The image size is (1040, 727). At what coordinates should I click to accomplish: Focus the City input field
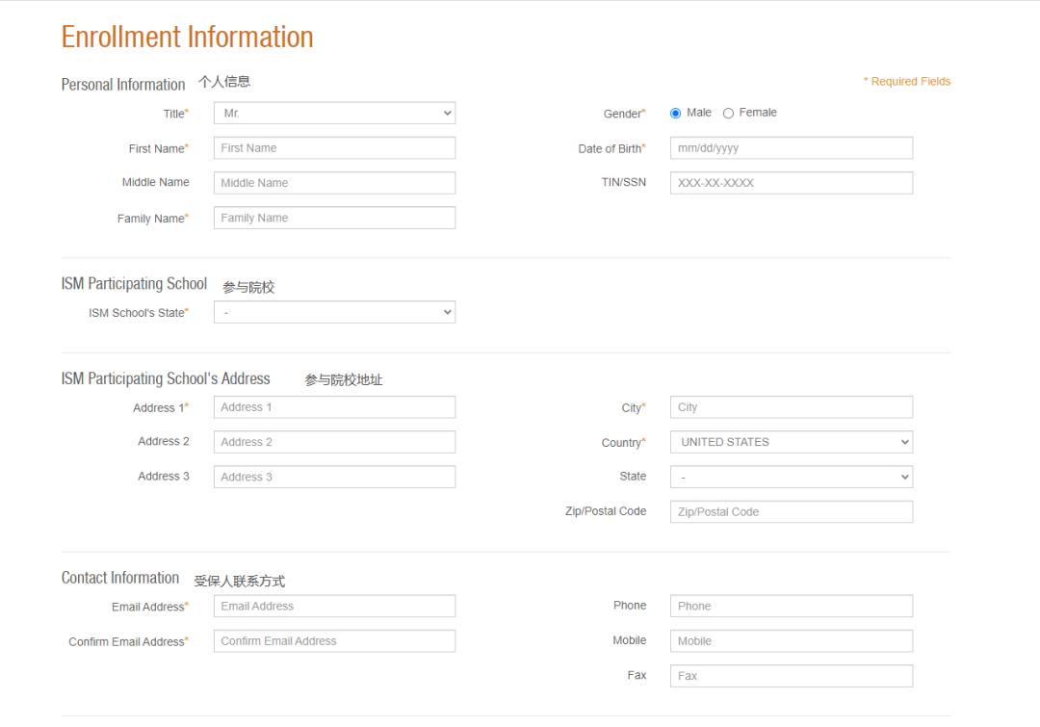pos(792,407)
